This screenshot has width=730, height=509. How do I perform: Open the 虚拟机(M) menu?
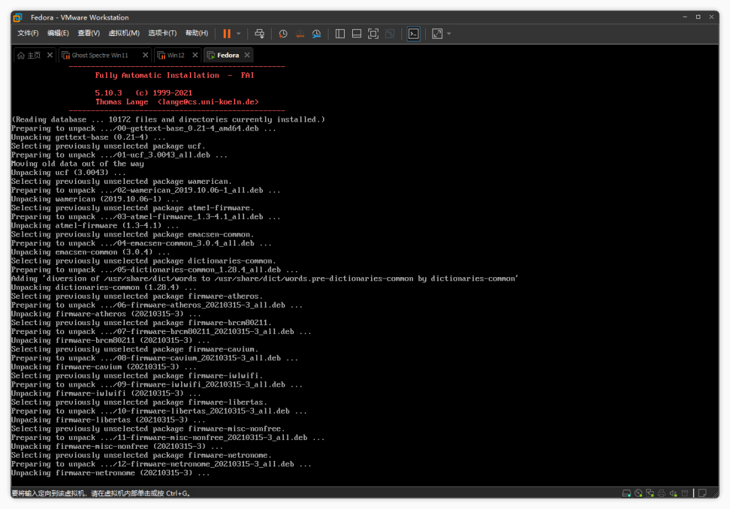tap(124, 33)
